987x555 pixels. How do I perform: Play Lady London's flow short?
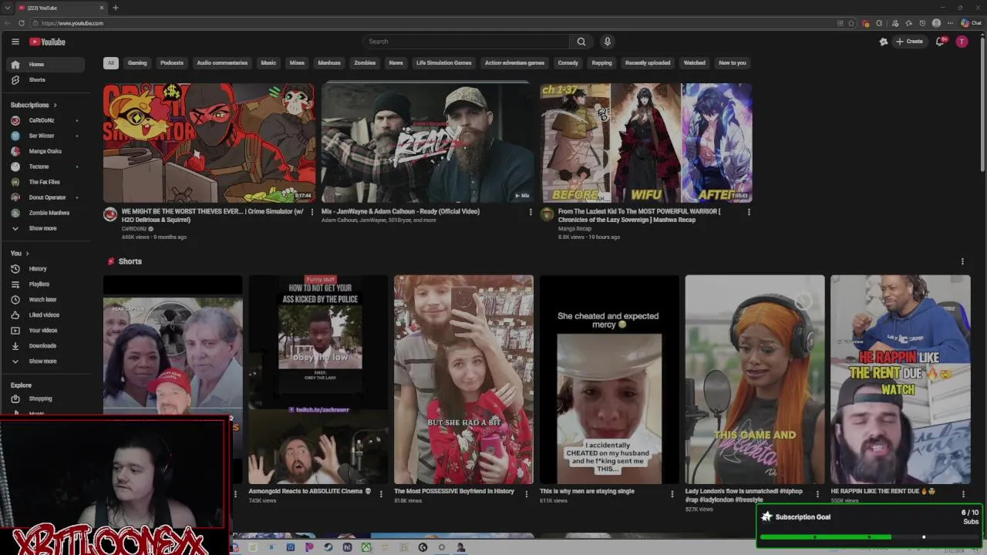click(x=755, y=379)
